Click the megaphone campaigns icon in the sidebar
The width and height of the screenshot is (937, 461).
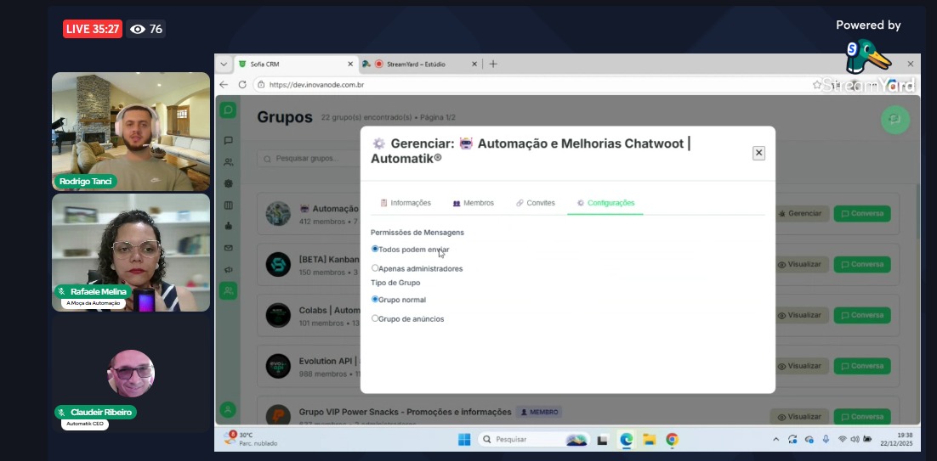pyautogui.click(x=228, y=269)
